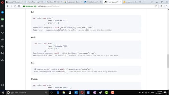Open the clock showing 11:52 PM
Image resolution: width=169 pixels, height=95 pixels.
[x=159, y=93]
